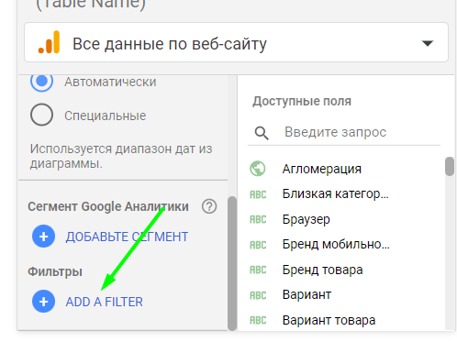Click the available fields list scrollbar thumb

[x=450, y=166]
